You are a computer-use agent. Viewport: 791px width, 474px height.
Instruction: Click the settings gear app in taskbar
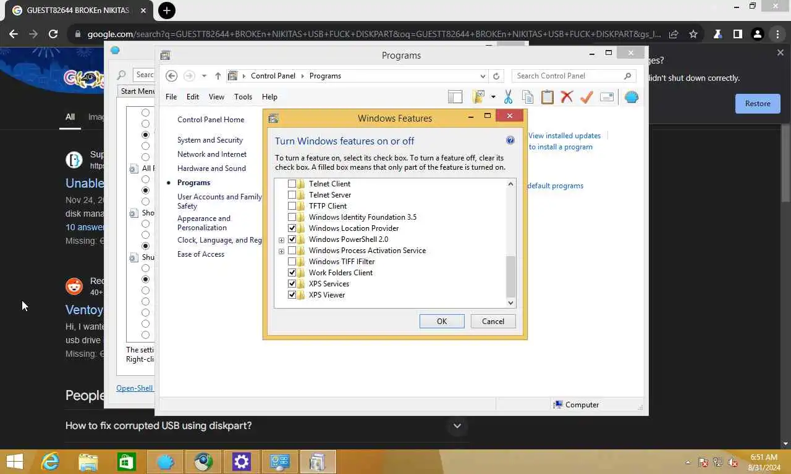point(241,462)
